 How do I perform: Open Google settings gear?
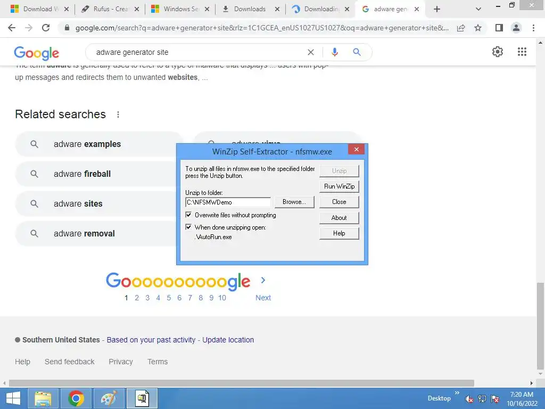[498, 52]
